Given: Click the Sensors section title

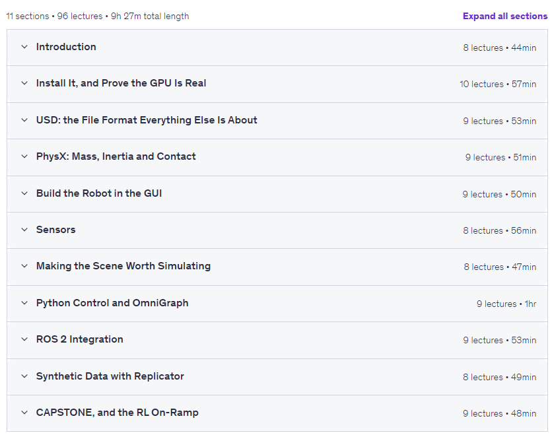Looking at the screenshot, I should coord(55,230).
